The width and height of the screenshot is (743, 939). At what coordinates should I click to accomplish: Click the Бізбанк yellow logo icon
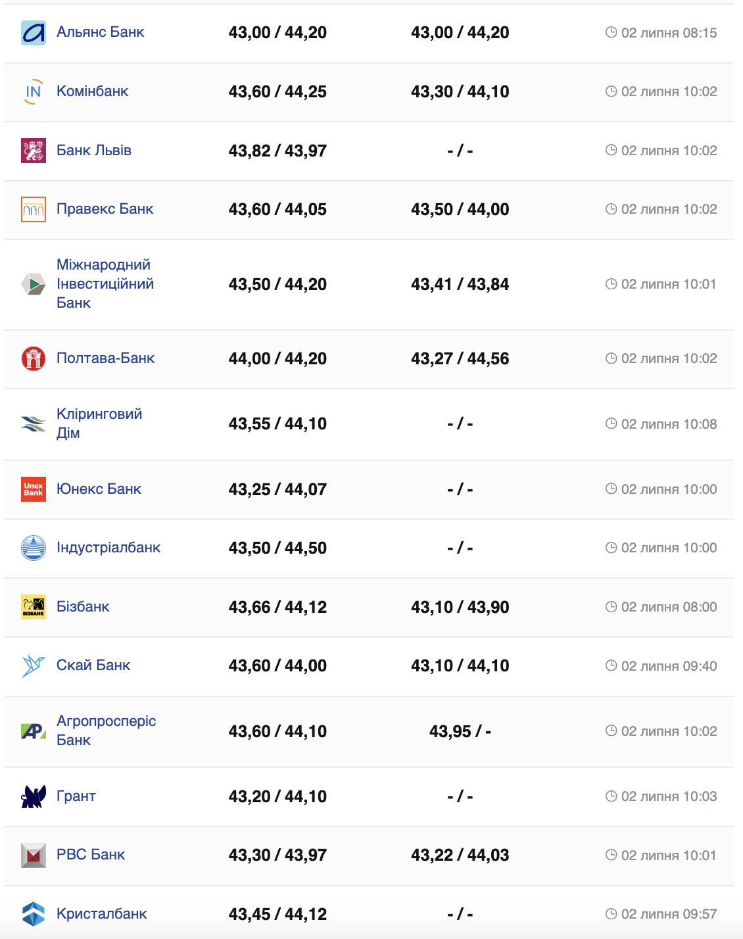[34, 607]
